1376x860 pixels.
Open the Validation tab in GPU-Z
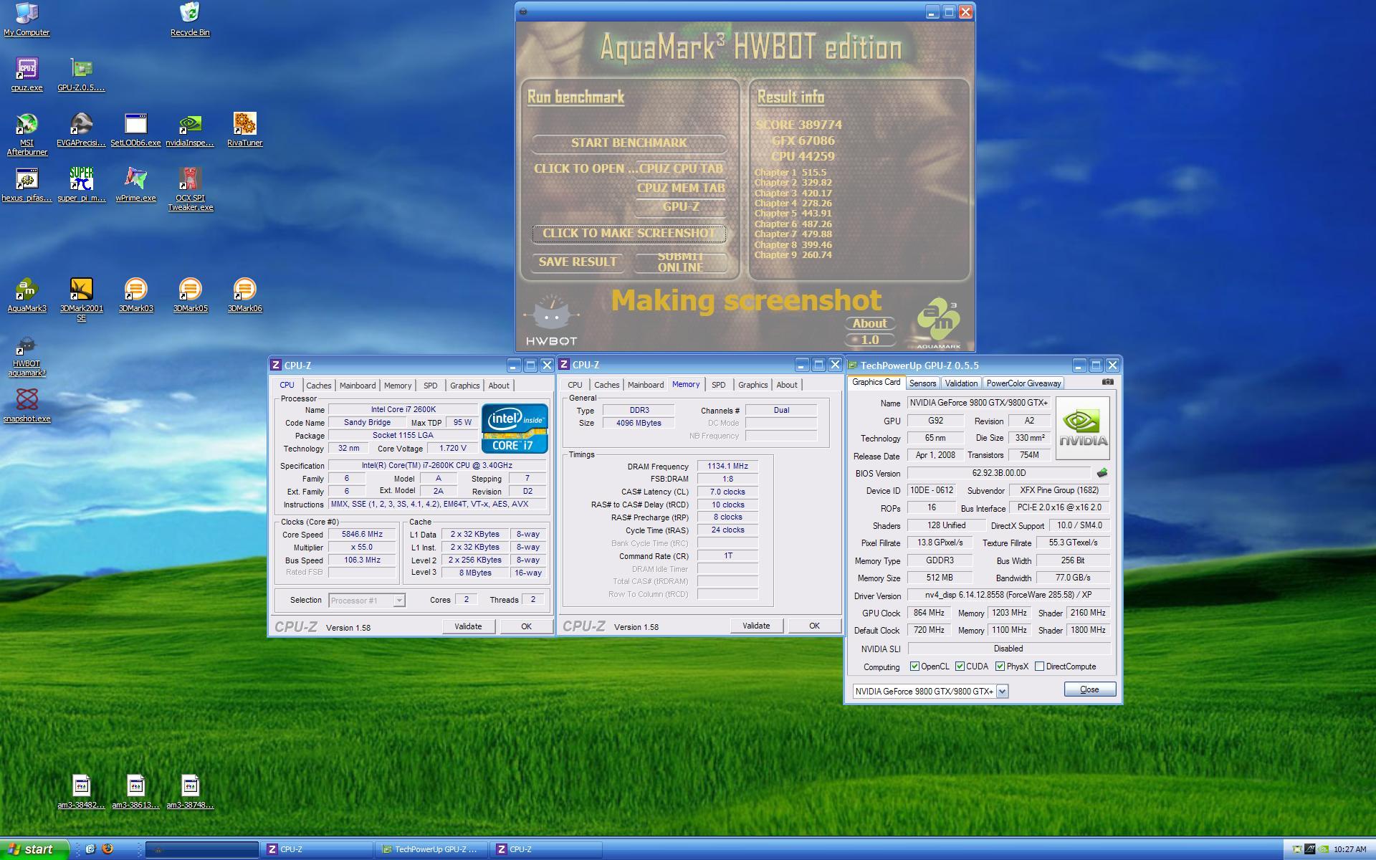(960, 383)
